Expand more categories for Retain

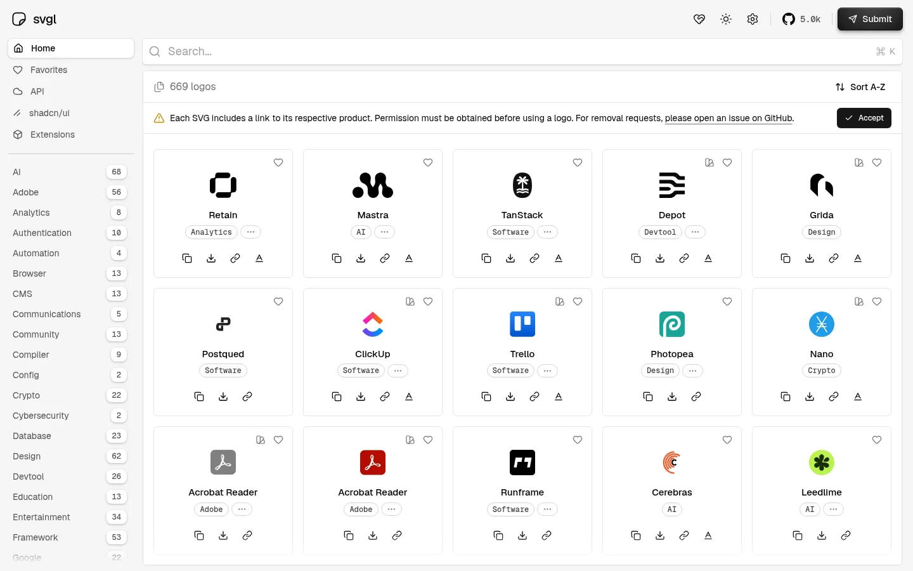point(251,232)
